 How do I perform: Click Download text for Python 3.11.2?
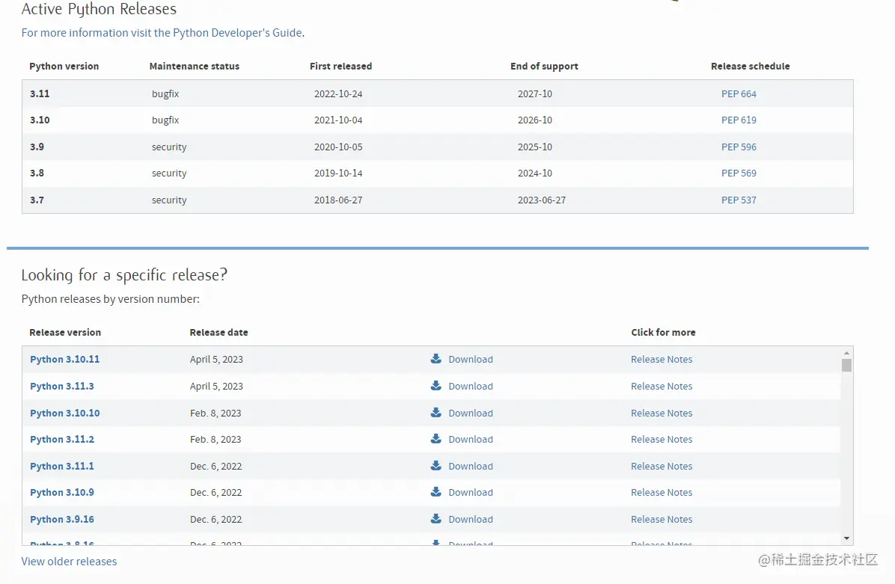tap(471, 439)
